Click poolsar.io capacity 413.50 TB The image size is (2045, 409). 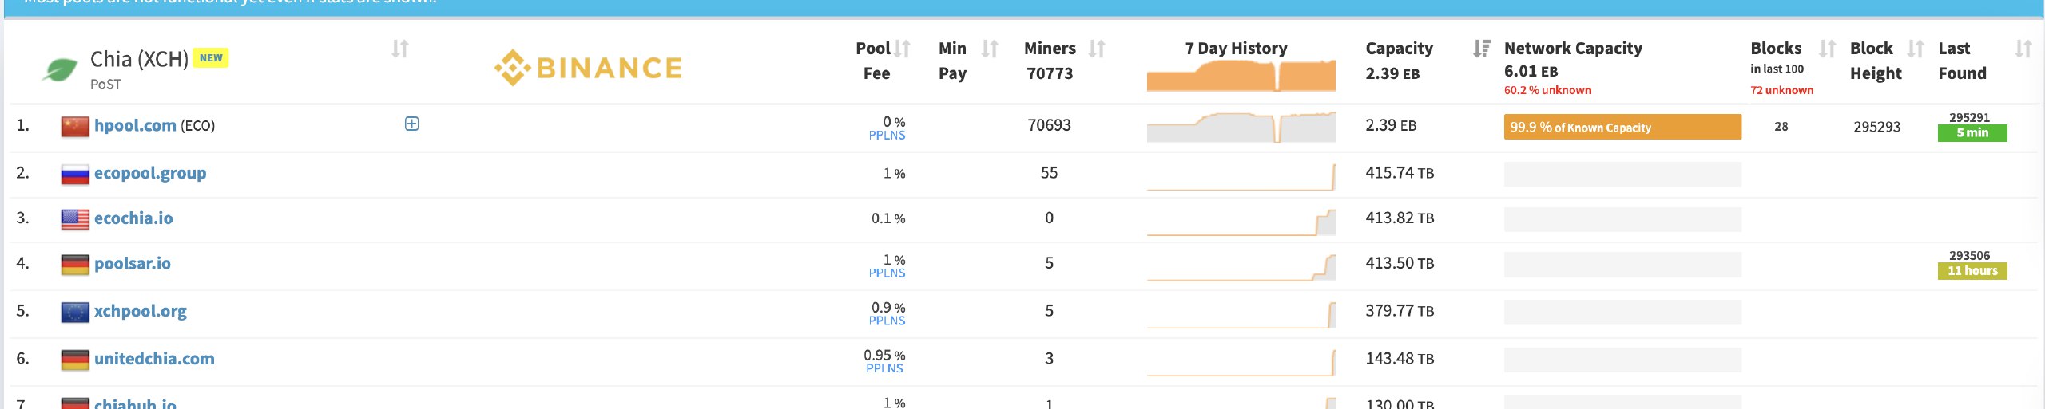pyautogui.click(x=1400, y=263)
